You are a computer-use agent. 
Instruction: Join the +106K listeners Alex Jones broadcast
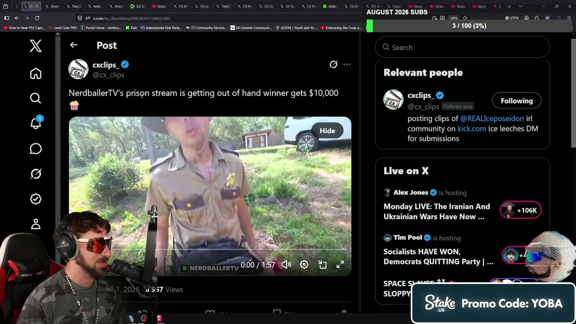point(521,210)
